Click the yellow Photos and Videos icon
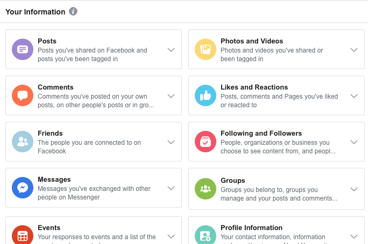Screen dimensions: 368x244 click(206, 49)
